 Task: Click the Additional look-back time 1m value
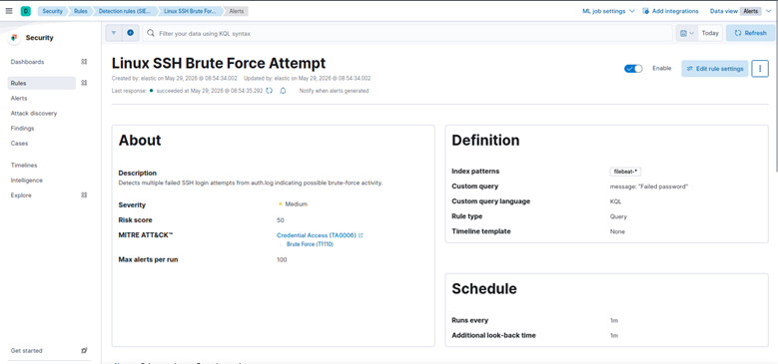[614, 335]
